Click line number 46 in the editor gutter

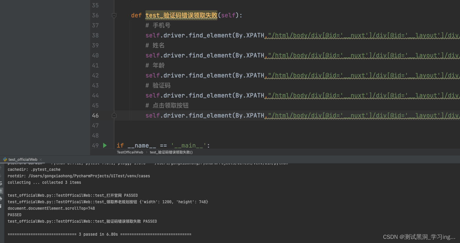[x=95, y=115]
